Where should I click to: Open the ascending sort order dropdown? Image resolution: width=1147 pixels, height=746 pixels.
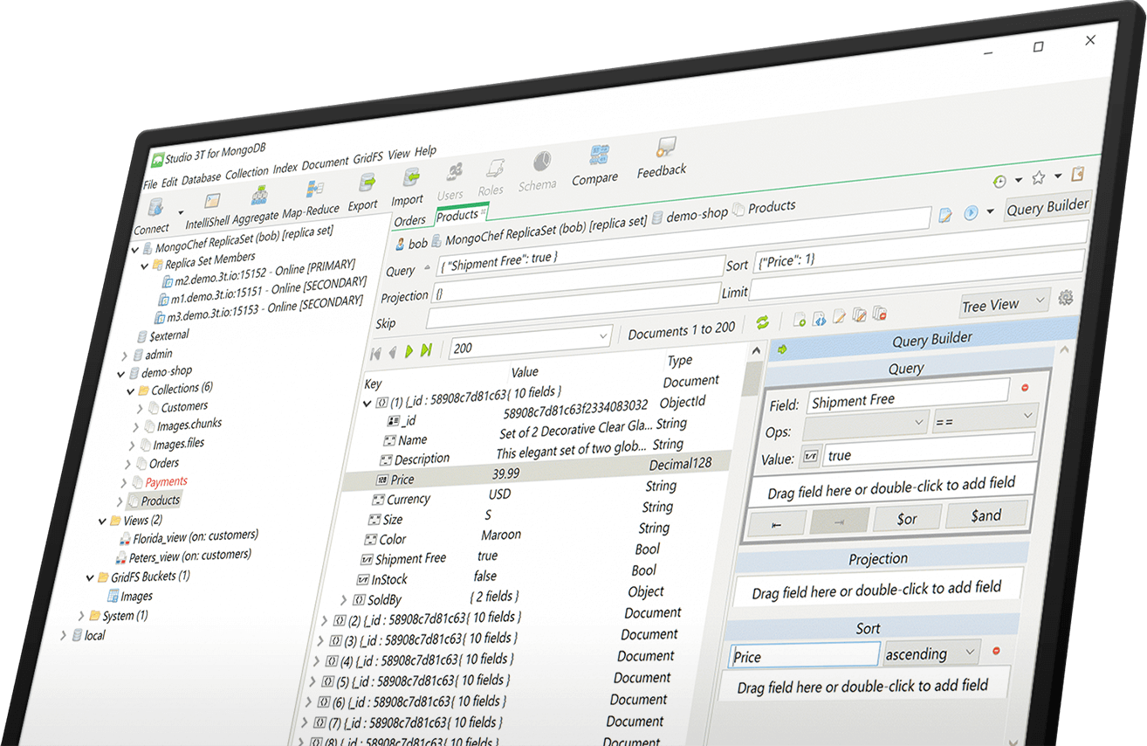[931, 653]
